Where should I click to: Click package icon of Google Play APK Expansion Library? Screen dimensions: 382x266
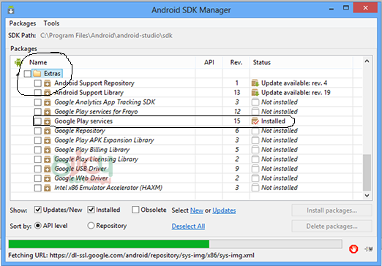(x=48, y=140)
